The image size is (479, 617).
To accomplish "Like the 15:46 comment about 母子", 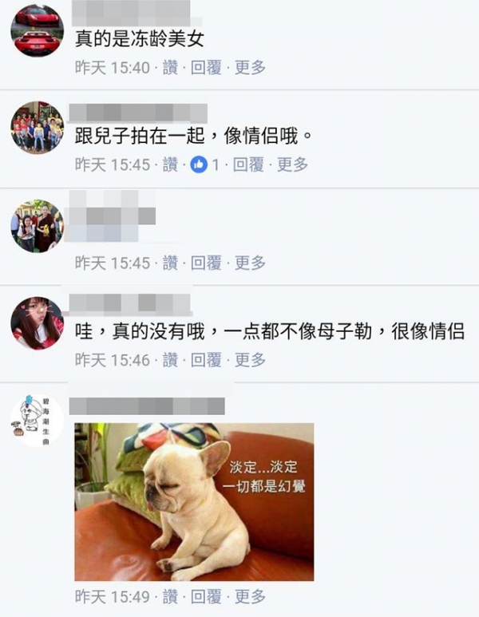I will coord(170,360).
